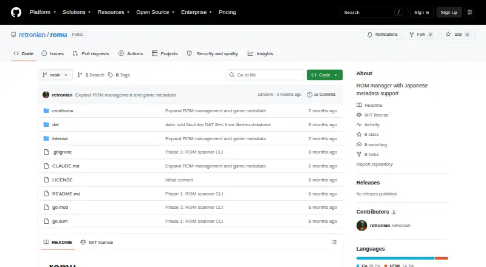Screen dimensions: 486x267
Task: Open the cmd/romu folder
Action: point(63,110)
